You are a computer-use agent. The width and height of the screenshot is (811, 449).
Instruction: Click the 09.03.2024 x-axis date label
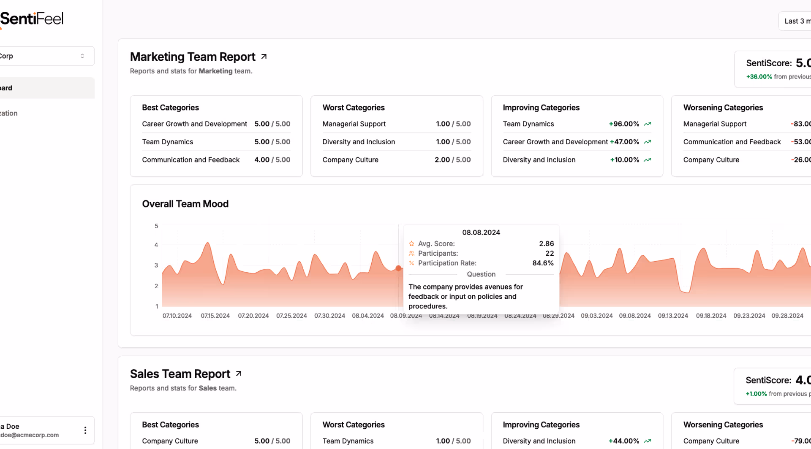pos(596,316)
